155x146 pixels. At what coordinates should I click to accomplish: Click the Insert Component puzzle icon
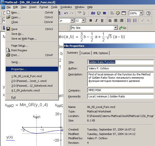(x=118, y=13)
